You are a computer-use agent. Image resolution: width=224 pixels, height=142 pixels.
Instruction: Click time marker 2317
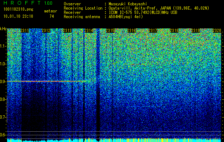click(x=153, y=31)
